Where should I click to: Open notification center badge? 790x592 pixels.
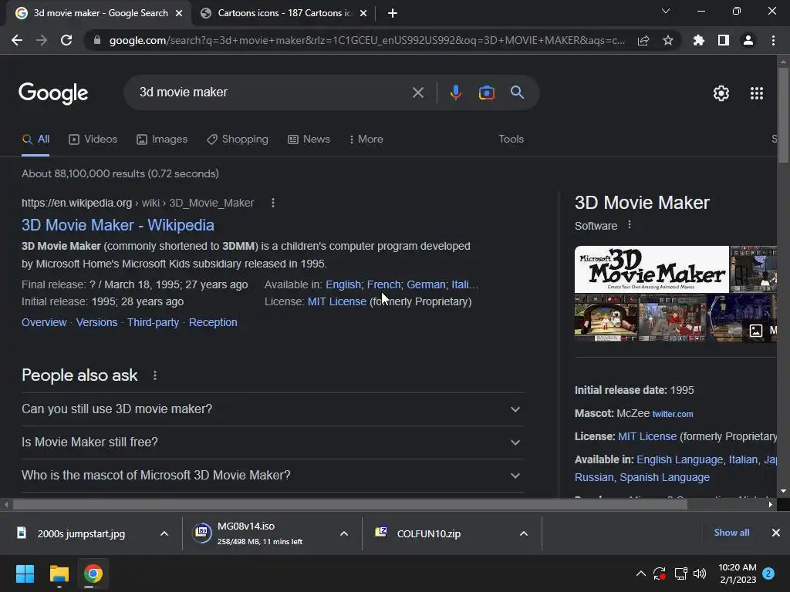click(x=768, y=573)
